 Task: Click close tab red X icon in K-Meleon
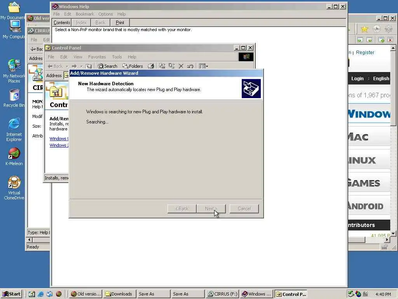tap(390, 40)
